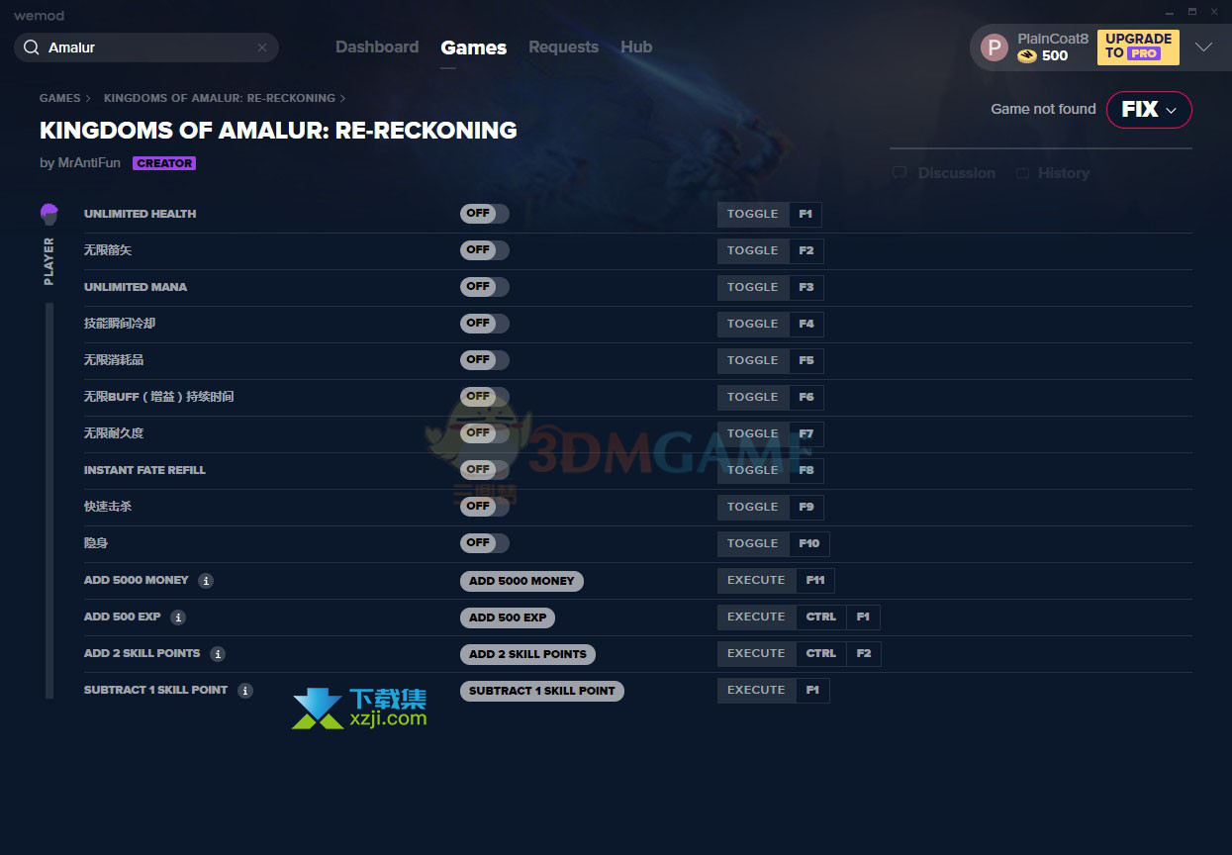
Task: Change the F2 hotkey for 无限箭矢
Action: 806,250
